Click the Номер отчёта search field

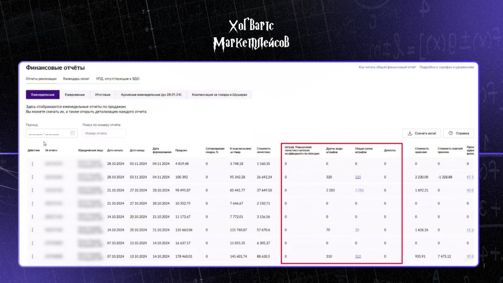click(104, 133)
